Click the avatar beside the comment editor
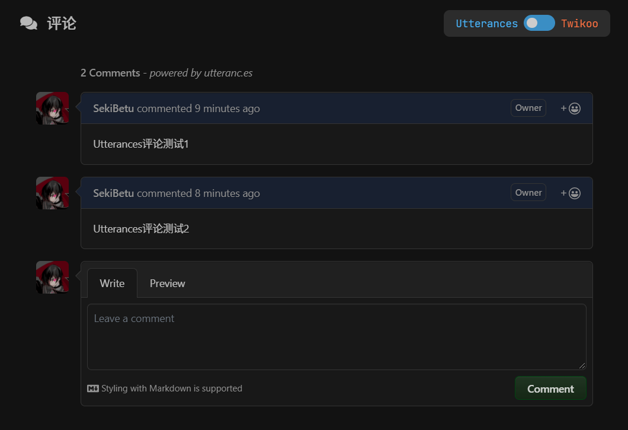The width and height of the screenshot is (628, 430). (x=52, y=277)
